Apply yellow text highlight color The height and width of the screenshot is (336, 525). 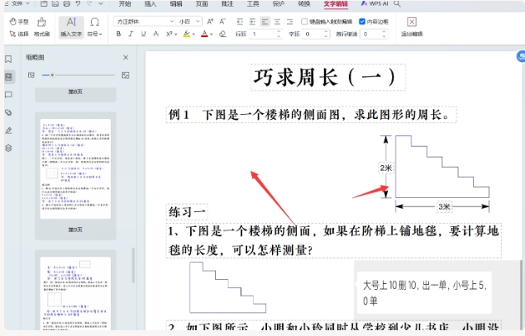click(x=187, y=34)
